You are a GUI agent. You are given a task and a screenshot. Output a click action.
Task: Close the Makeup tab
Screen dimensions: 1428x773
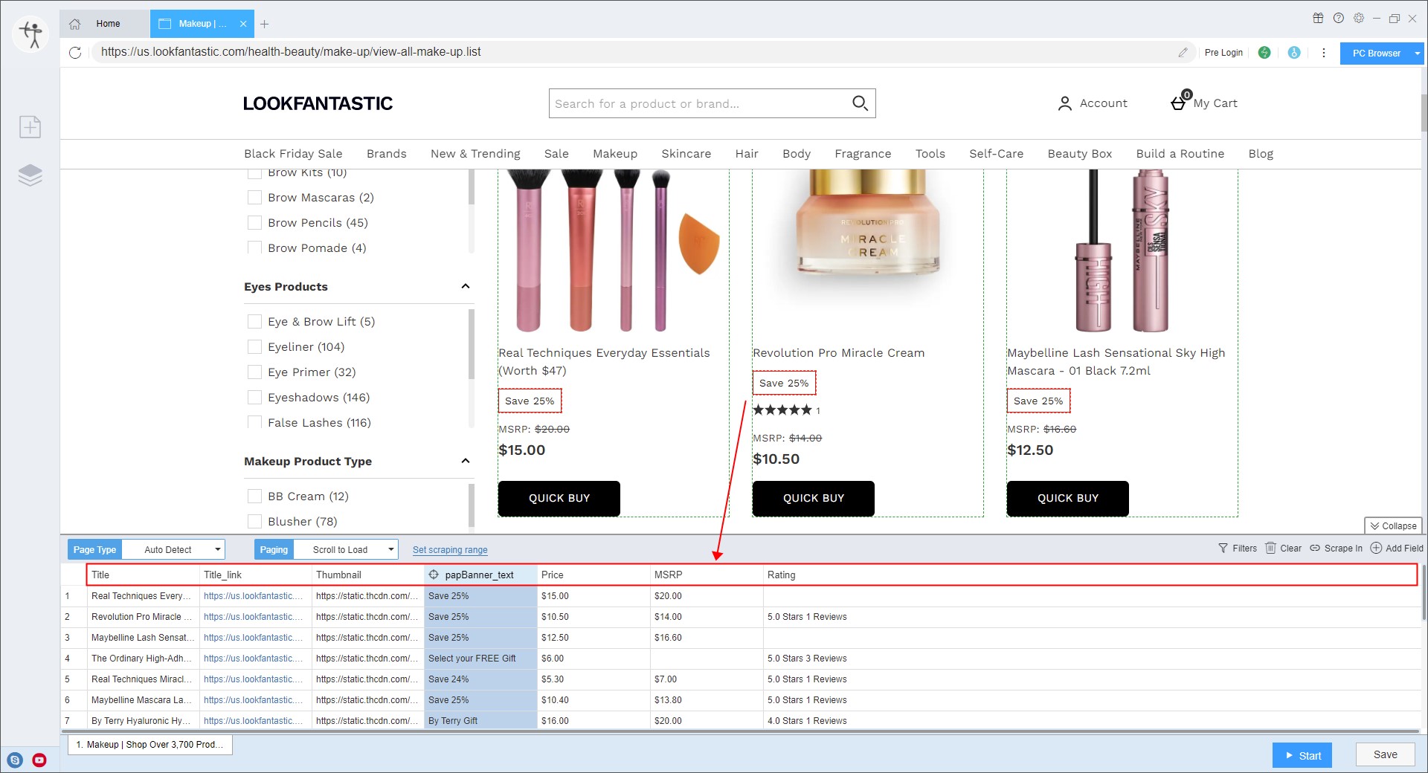tap(243, 24)
